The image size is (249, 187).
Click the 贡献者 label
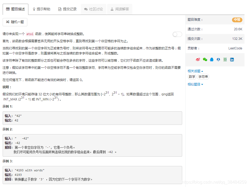(x=194, y=48)
